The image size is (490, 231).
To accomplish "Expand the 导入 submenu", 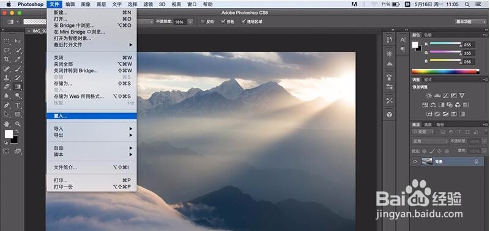I will (x=92, y=128).
